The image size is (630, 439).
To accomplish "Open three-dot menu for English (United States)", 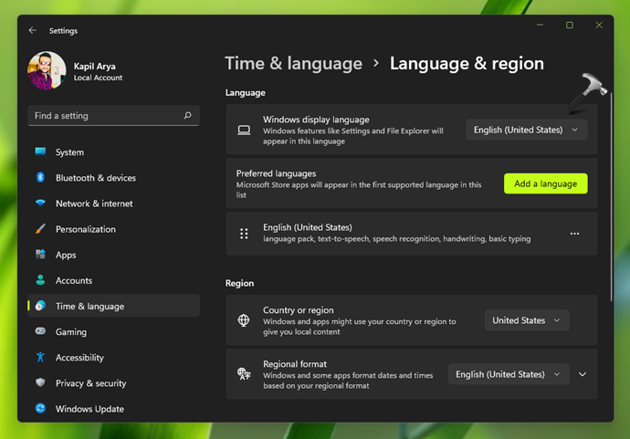I will click(x=574, y=234).
